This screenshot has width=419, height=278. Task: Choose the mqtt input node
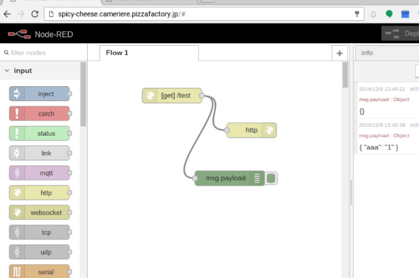[39, 173]
